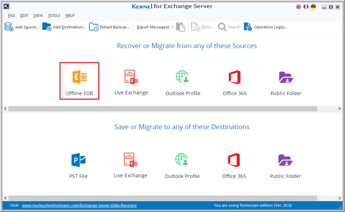Minimize the Kernel for Exchange Server window
The image size is (345, 212).
[324, 7]
